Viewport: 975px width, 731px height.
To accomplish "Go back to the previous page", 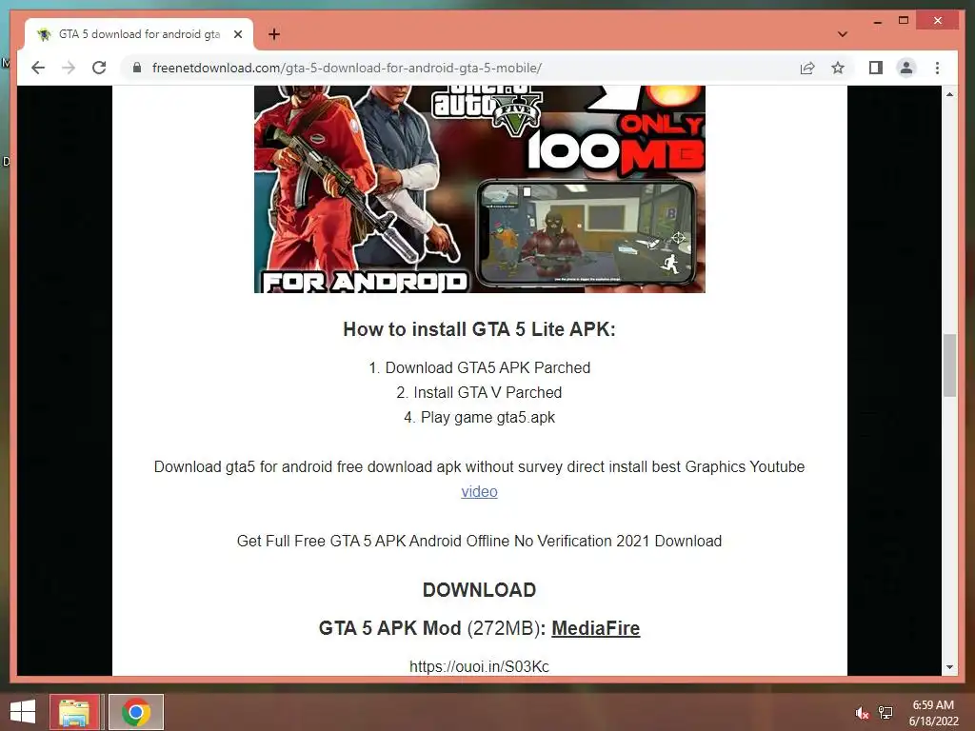I will [x=38, y=68].
